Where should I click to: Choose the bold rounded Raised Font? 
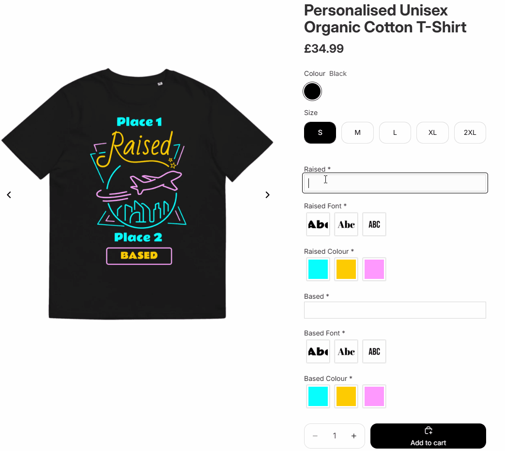coord(318,224)
